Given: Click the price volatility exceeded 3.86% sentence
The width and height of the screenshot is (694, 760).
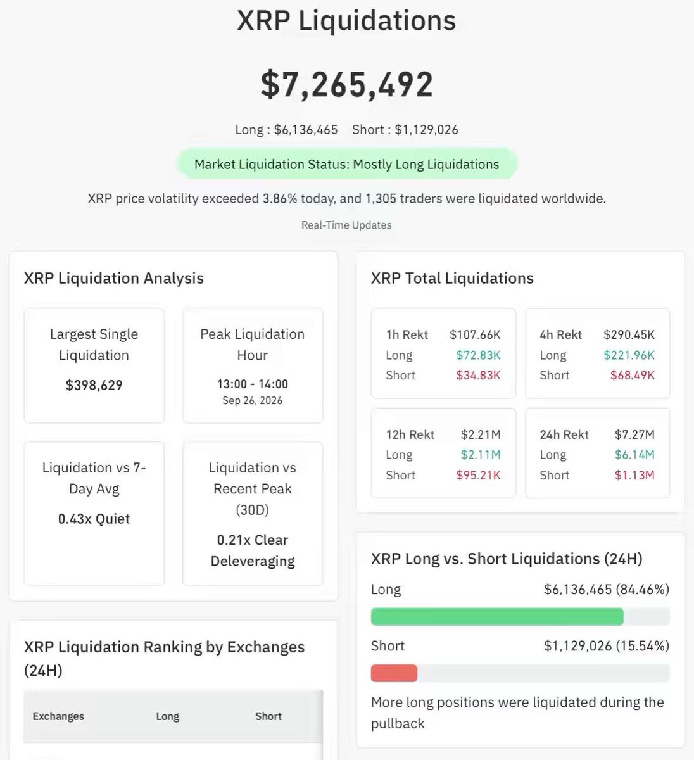Looking at the screenshot, I should [x=346, y=199].
